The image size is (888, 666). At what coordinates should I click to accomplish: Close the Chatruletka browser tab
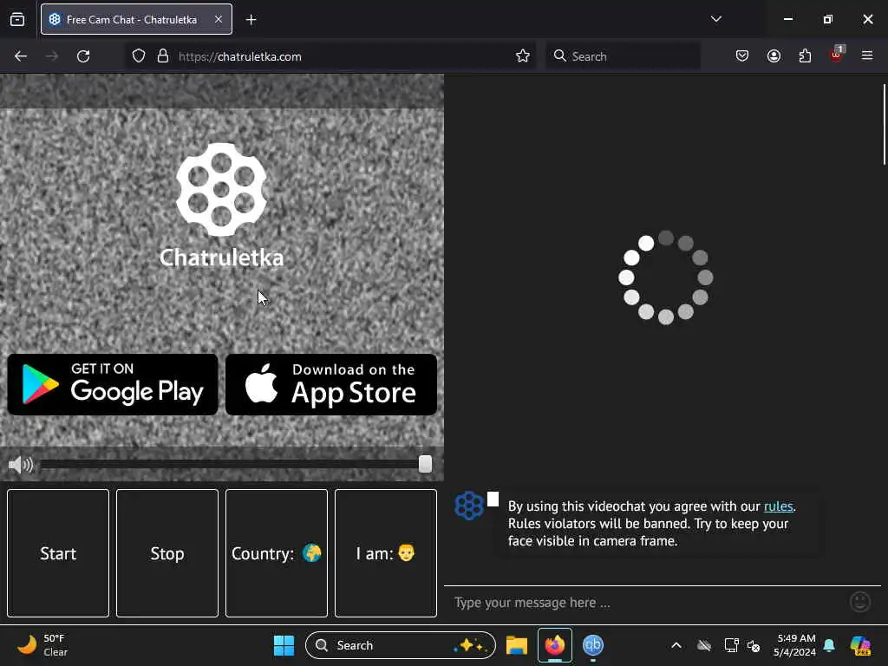click(x=218, y=19)
